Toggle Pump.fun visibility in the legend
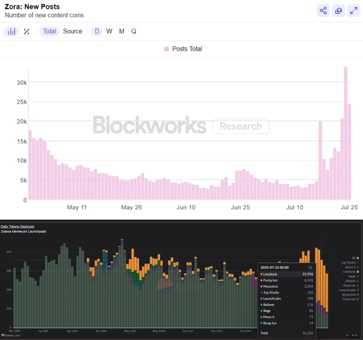The image size is (363, 340). (x=352, y=299)
